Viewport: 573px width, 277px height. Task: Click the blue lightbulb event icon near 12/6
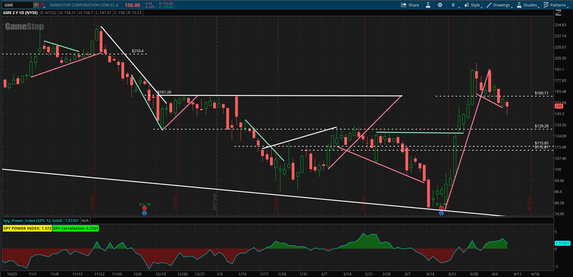[x=145, y=213]
